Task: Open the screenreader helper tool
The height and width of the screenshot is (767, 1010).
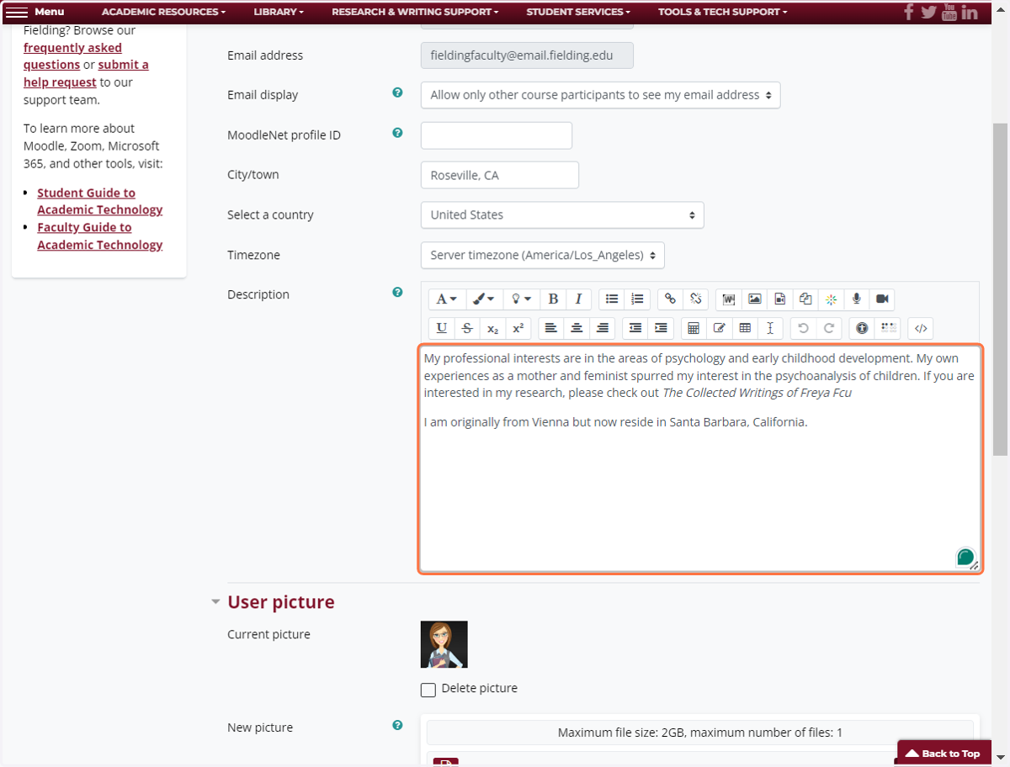Action: pos(887,329)
